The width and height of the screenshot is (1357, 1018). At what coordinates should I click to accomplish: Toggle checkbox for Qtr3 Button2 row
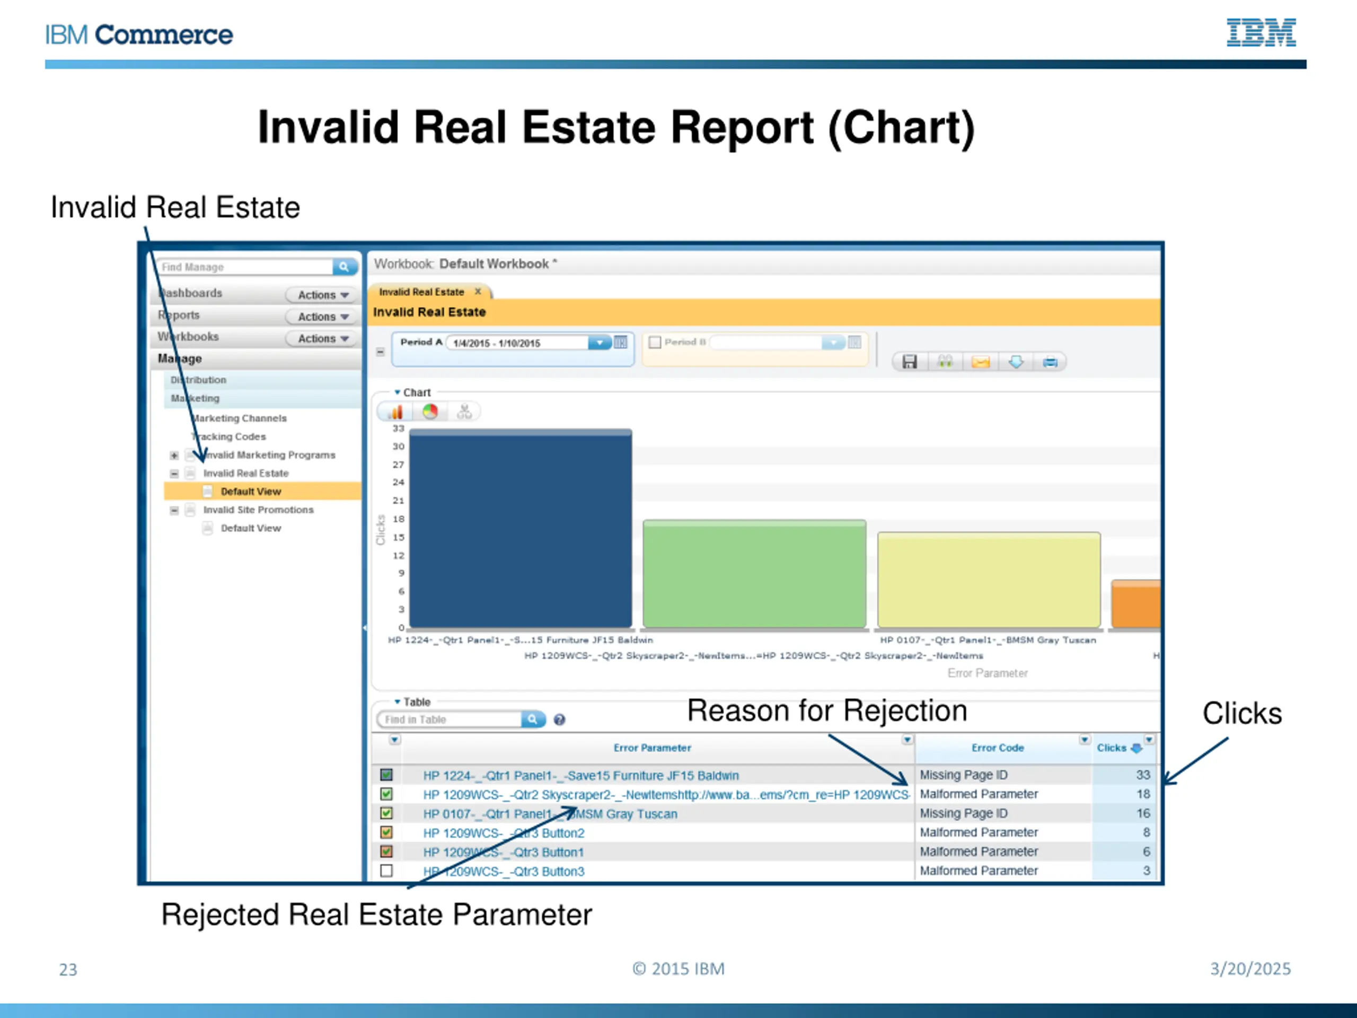click(x=386, y=832)
